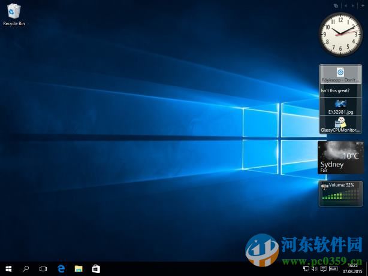Add a gadget with plus button
Screen dimensions: 368x276
click(363, 6)
